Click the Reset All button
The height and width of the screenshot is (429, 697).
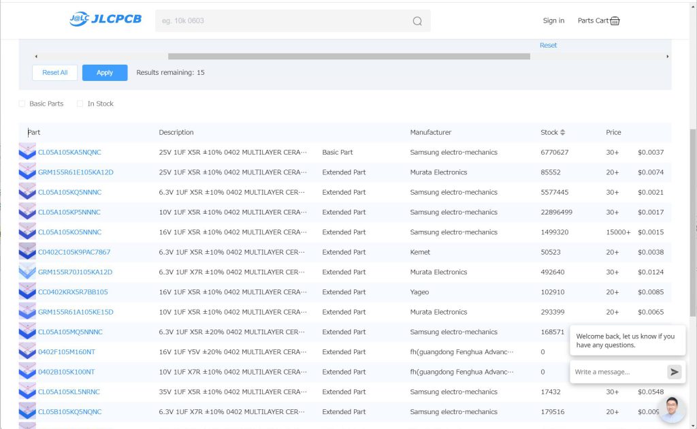pos(54,73)
